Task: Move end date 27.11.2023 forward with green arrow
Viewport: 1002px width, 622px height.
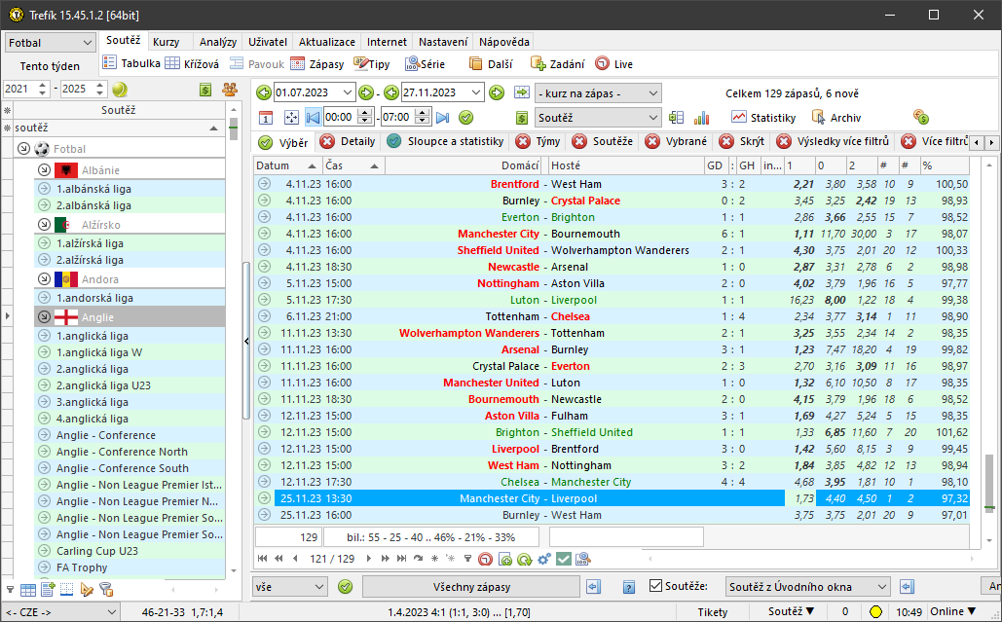Action: coord(497,93)
